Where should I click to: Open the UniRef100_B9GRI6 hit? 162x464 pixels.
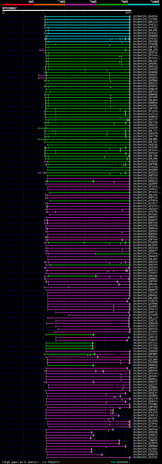click(x=145, y=181)
